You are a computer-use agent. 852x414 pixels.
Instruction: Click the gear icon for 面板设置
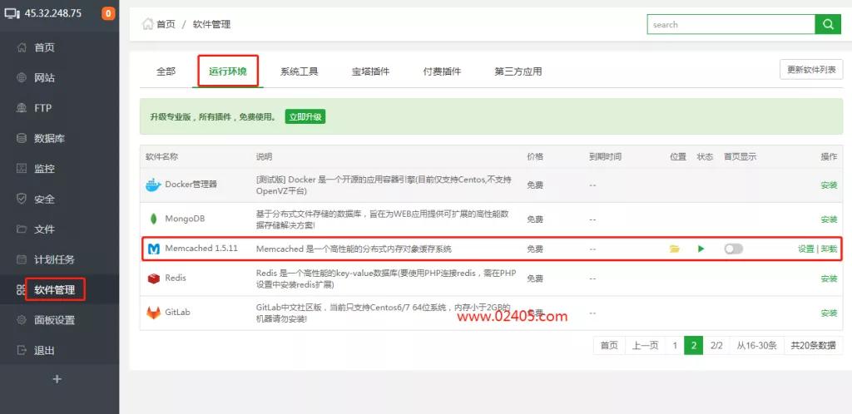pos(22,319)
